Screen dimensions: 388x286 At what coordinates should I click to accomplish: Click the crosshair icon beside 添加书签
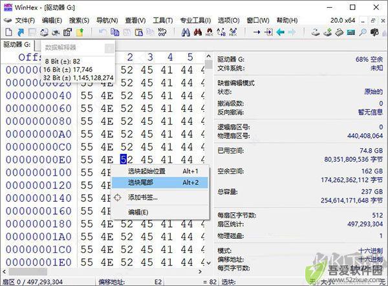[118, 197]
